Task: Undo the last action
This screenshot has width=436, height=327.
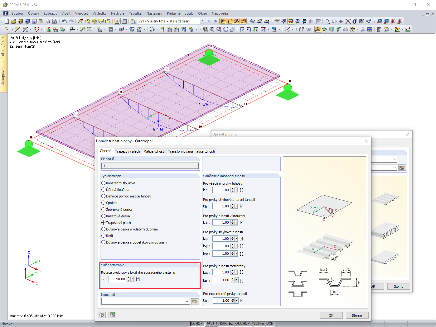Action: point(64,21)
